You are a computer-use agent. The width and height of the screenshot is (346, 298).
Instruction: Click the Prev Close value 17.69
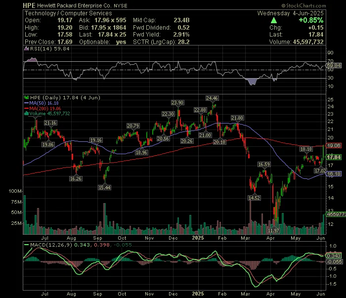click(x=65, y=42)
